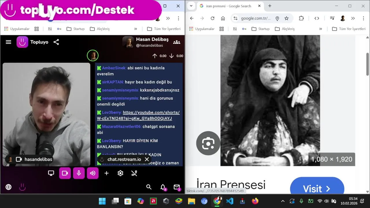Click the hasandelibas video label
The image size is (370, 208).
(x=38, y=159)
